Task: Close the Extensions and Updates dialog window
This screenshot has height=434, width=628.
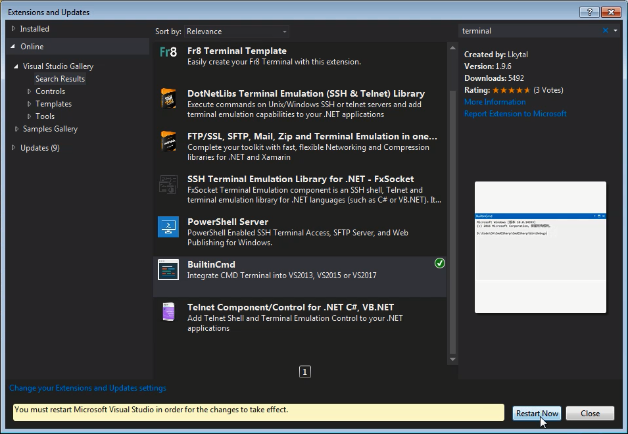Action: coord(611,12)
